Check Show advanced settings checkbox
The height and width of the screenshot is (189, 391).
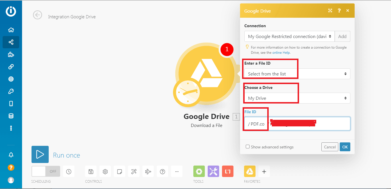tap(247, 147)
